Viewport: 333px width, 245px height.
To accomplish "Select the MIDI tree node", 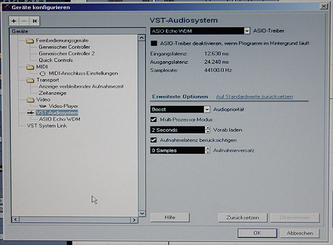I will coord(42,67).
